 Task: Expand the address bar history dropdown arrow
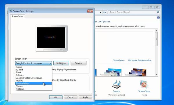click(100, 12)
